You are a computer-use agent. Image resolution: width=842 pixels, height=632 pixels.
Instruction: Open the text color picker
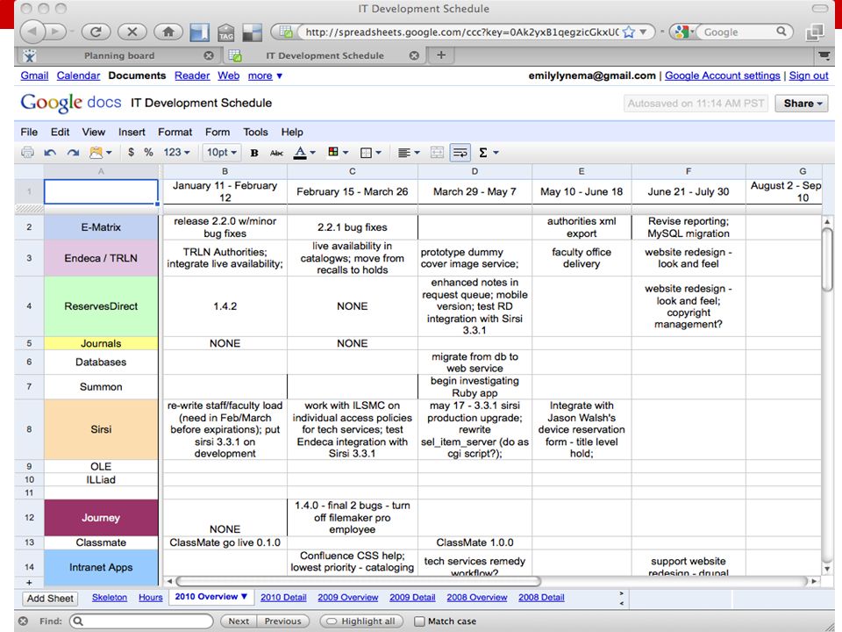tap(304, 153)
